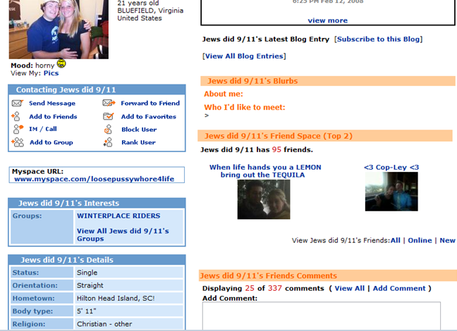457x331 pixels.
Task: Click the IM / Call icon
Action: 18,129
